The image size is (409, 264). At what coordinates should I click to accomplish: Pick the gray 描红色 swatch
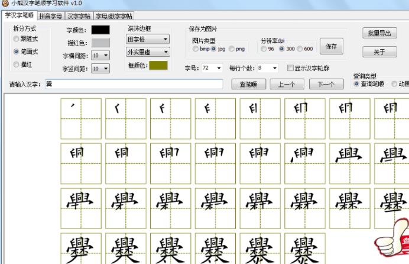pos(100,43)
